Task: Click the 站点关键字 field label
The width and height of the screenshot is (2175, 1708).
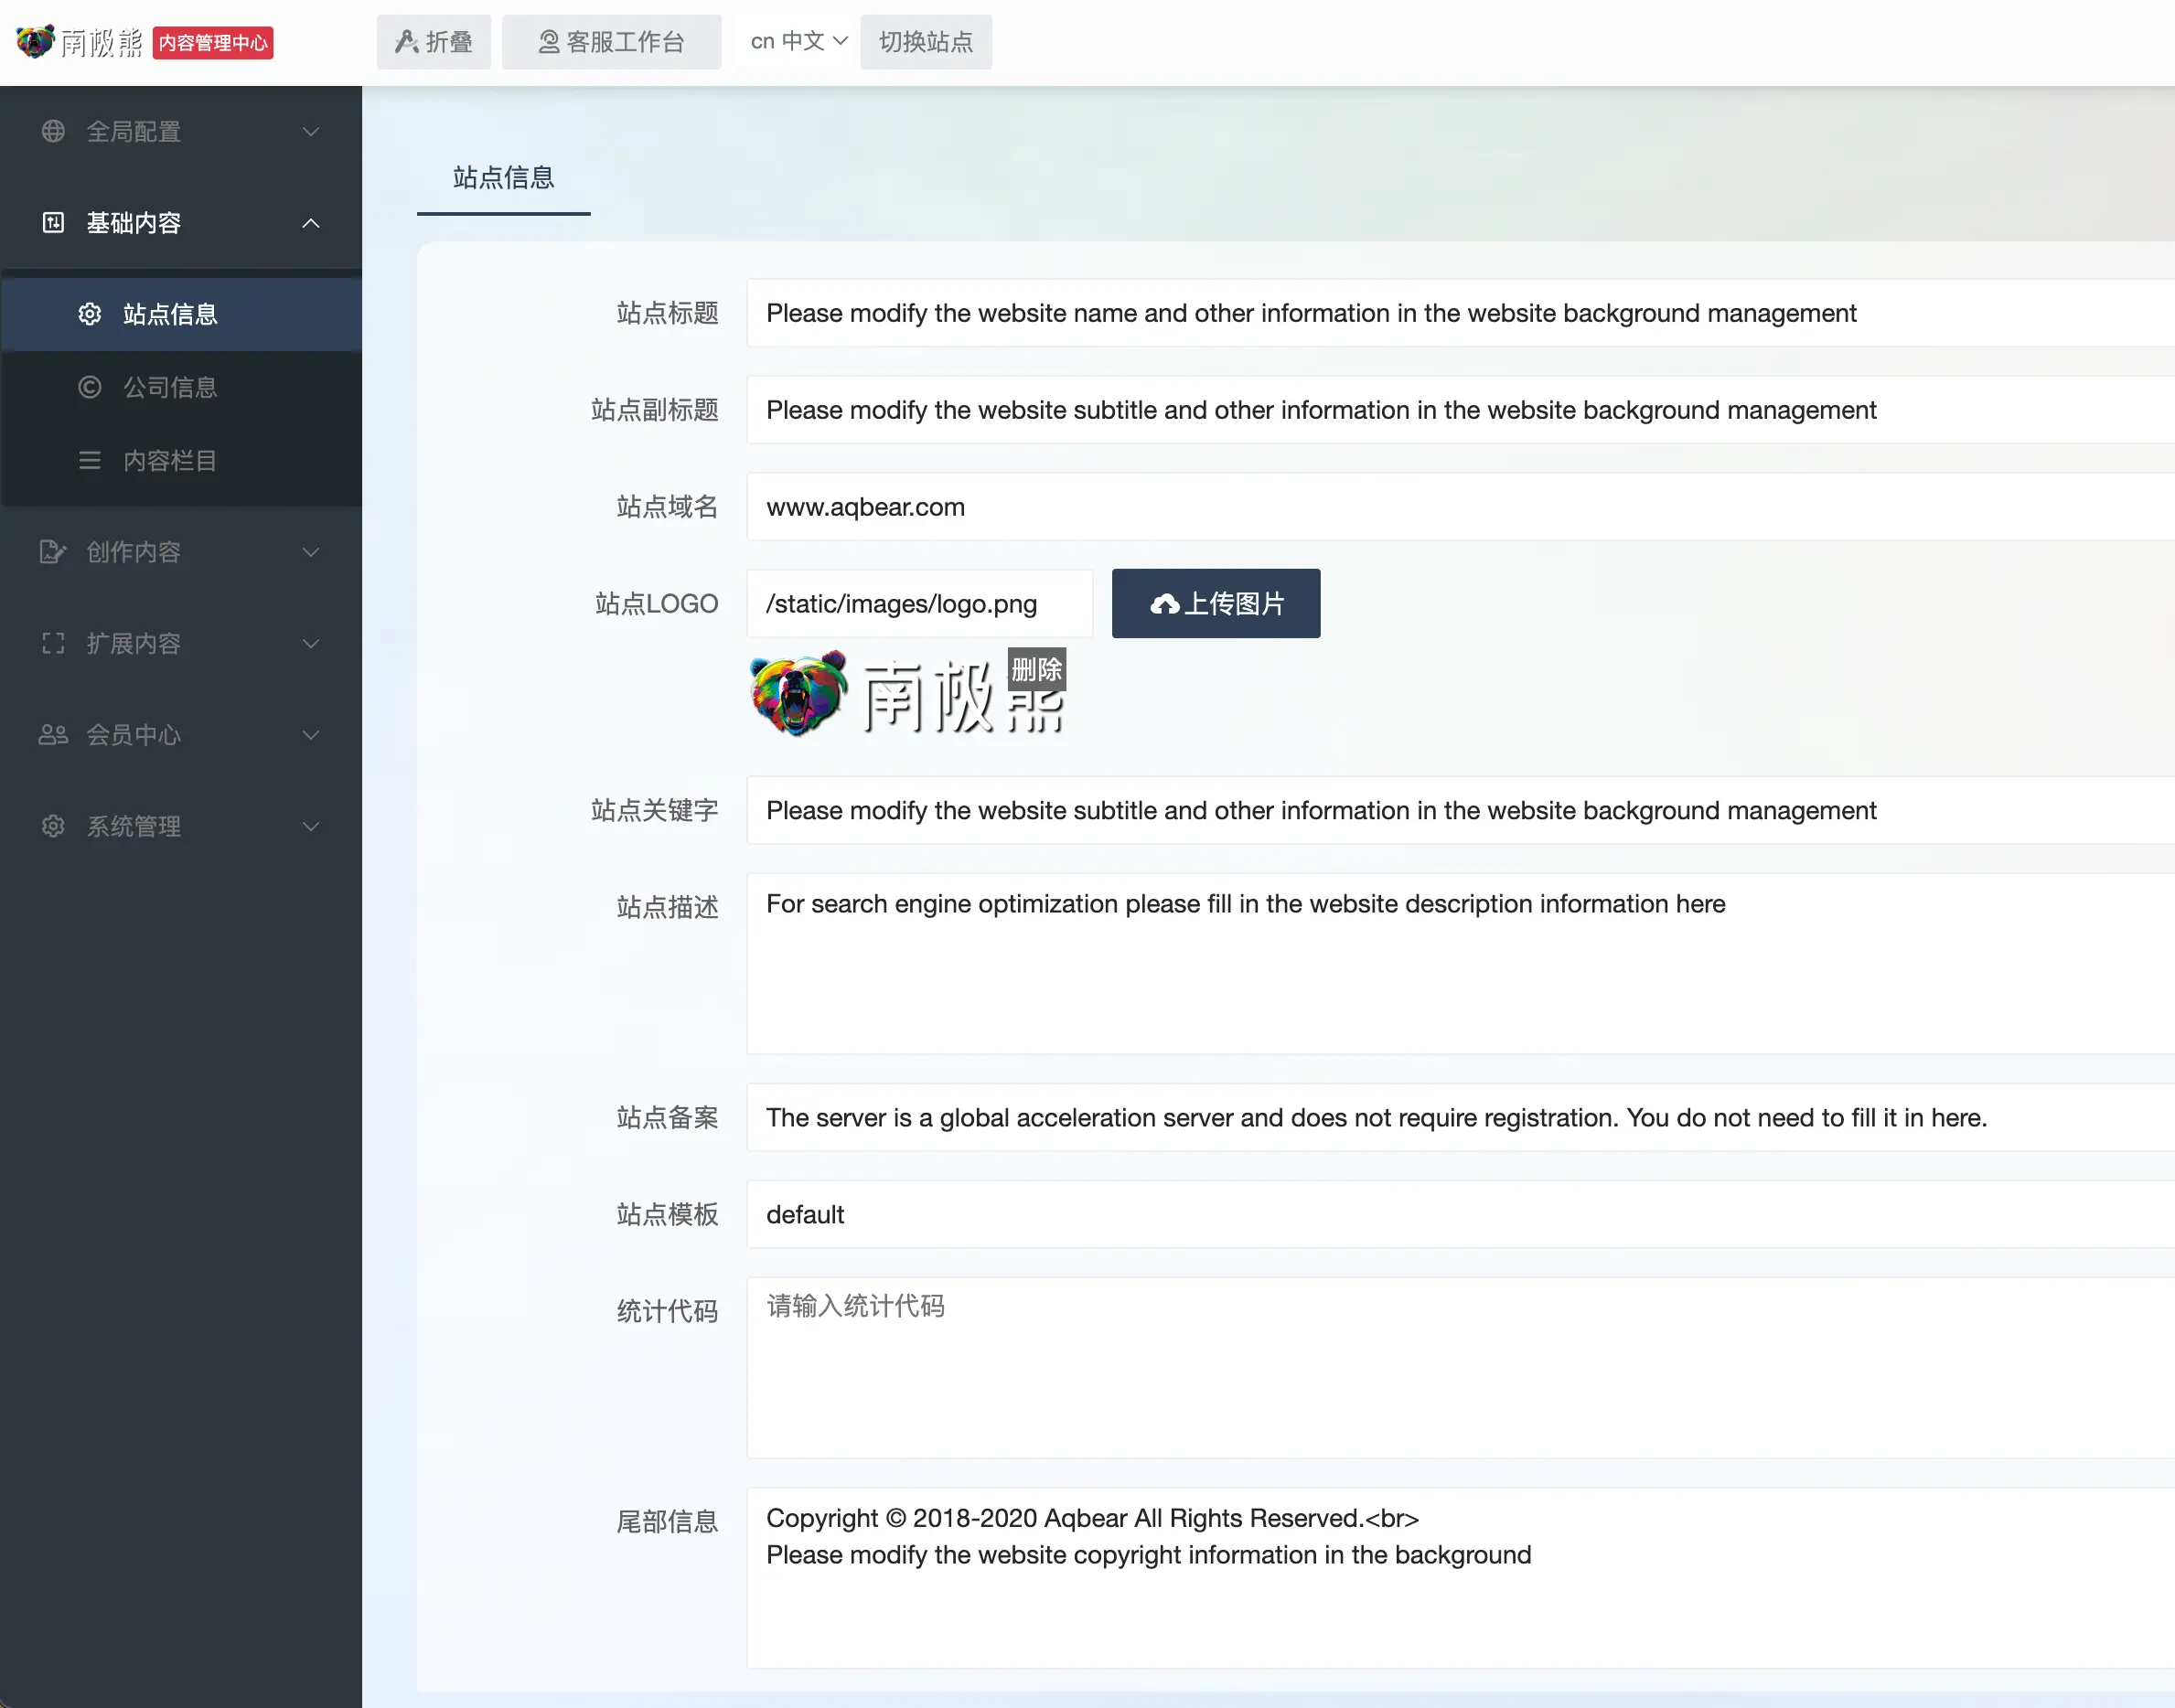Action: (654, 810)
